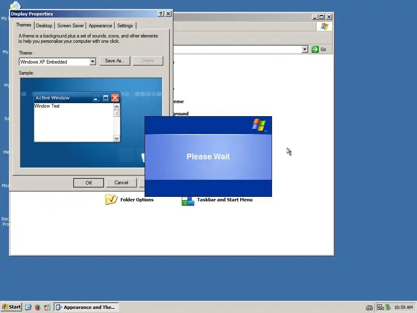Switch to the Screen Saver tab
417x313 pixels.
(x=70, y=26)
